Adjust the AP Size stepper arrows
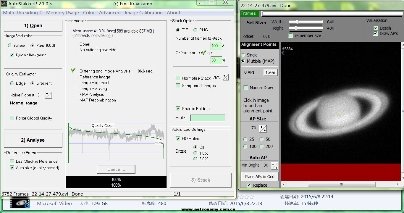This screenshot has height=213, width=404. point(263,128)
